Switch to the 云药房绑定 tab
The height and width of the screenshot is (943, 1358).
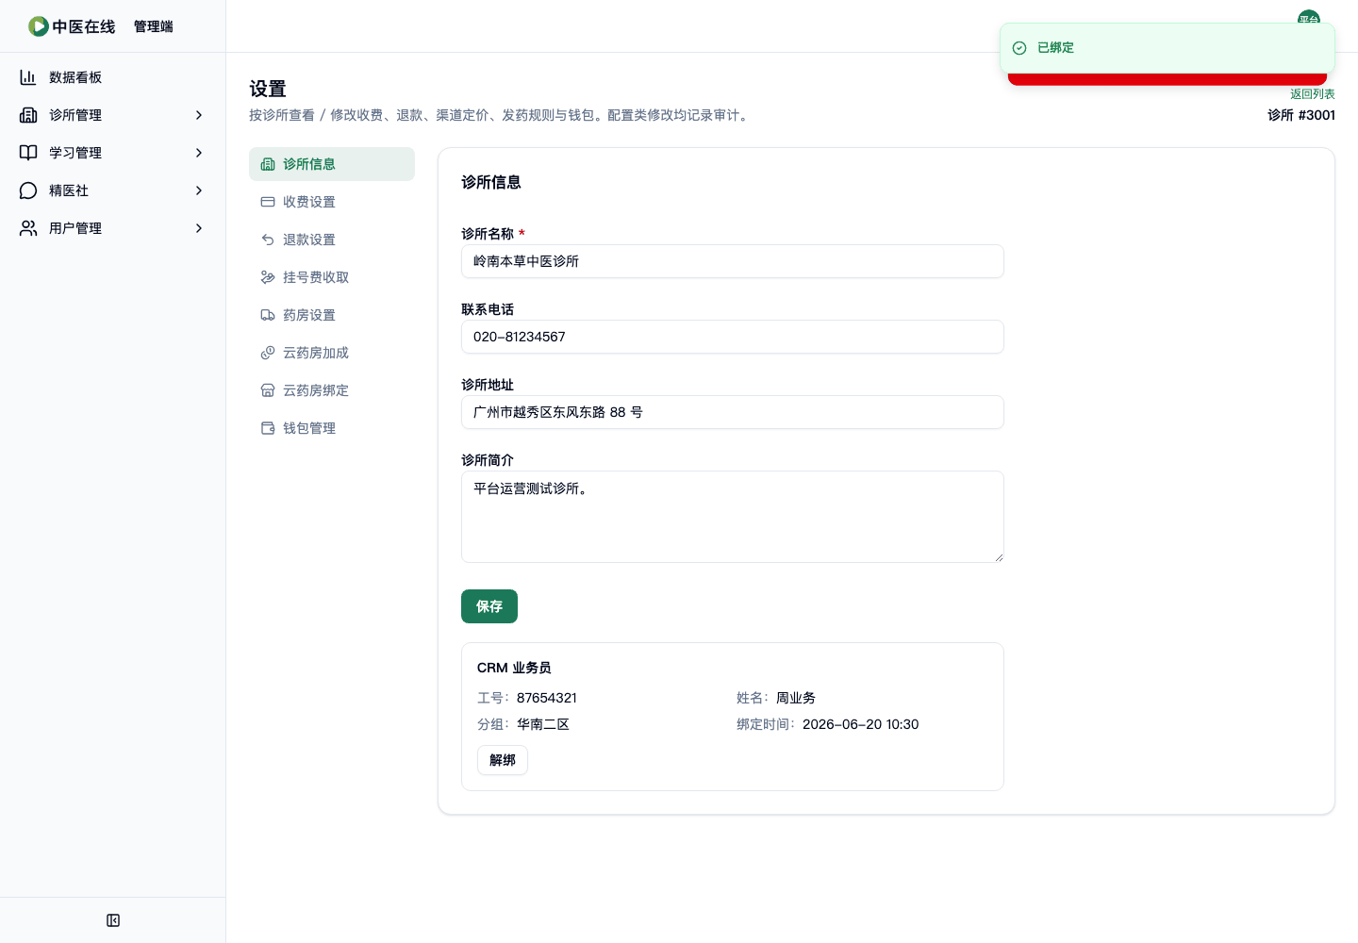click(x=332, y=390)
